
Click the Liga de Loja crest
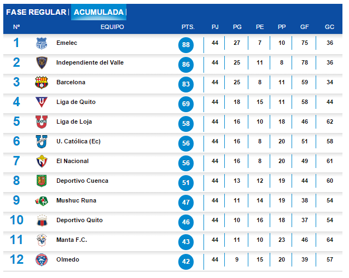42,122
